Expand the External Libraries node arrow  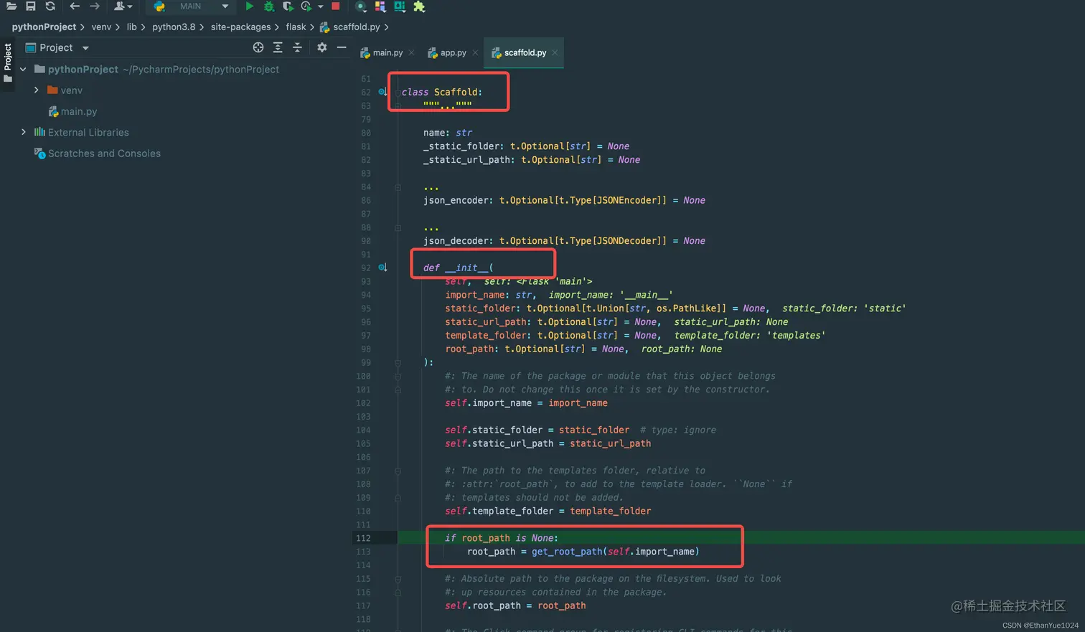point(24,132)
